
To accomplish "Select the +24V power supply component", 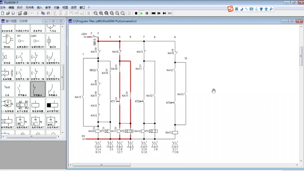I will [x=38, y=41].
